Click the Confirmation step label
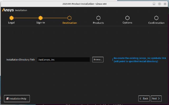The width and height of the screenshot is (169, 105). (156, 23)
